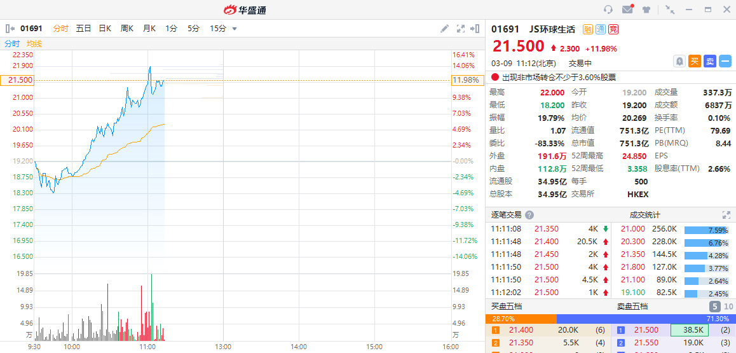Select the chart drawing pencil tool

pyautogui.click(x=445, y=29)
